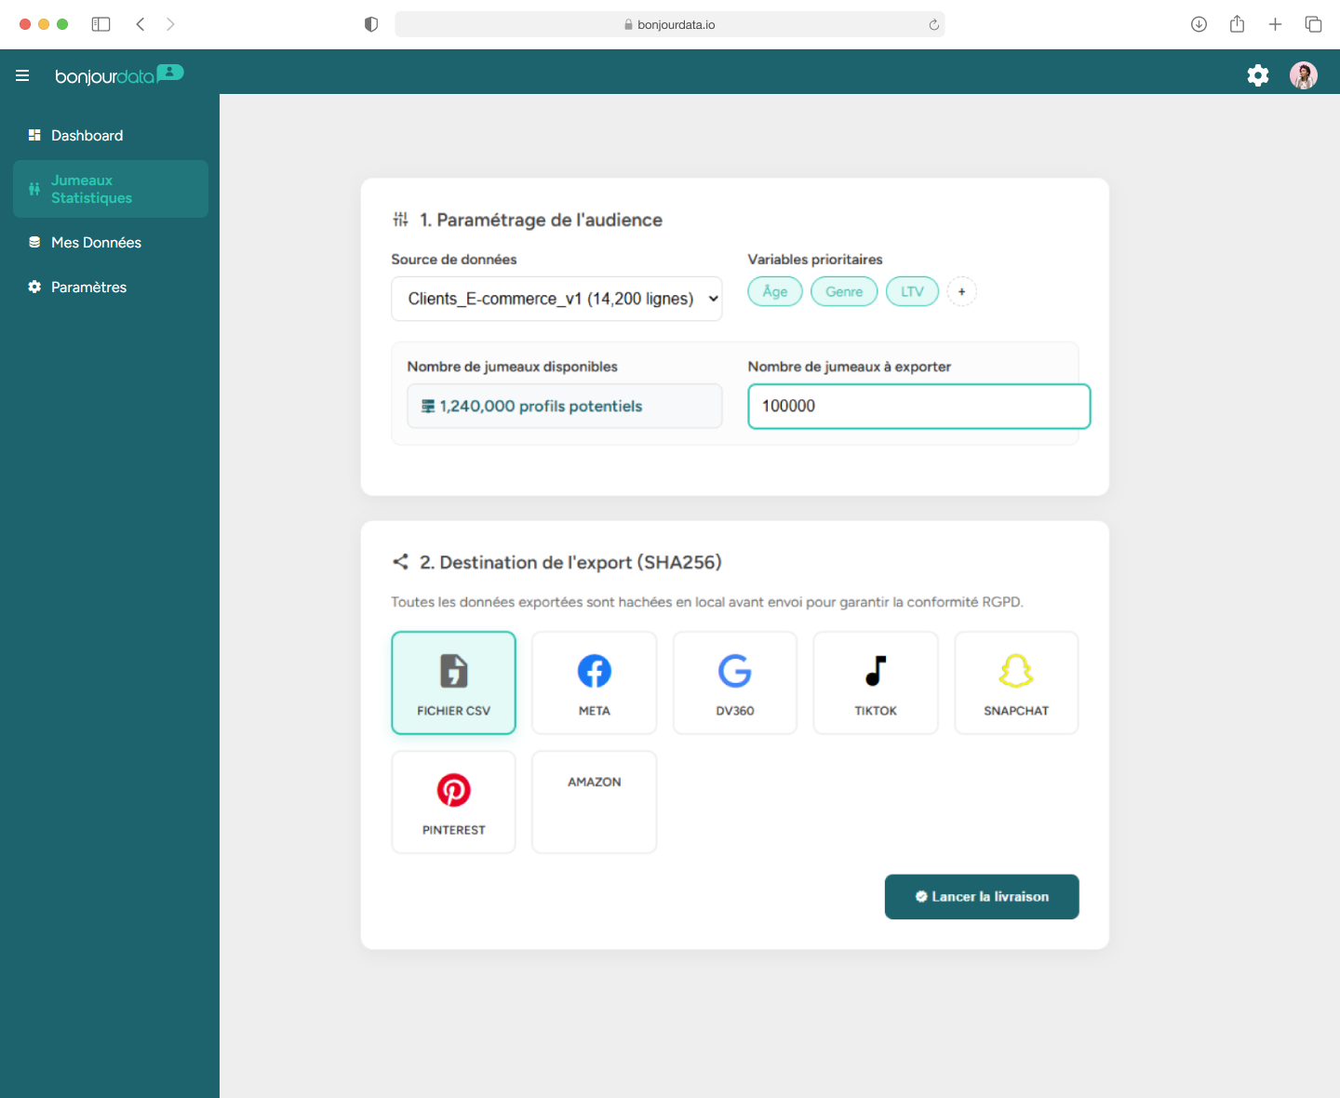
Task: Open Paramètres in sidebar
Action: [x=88, y=288]
